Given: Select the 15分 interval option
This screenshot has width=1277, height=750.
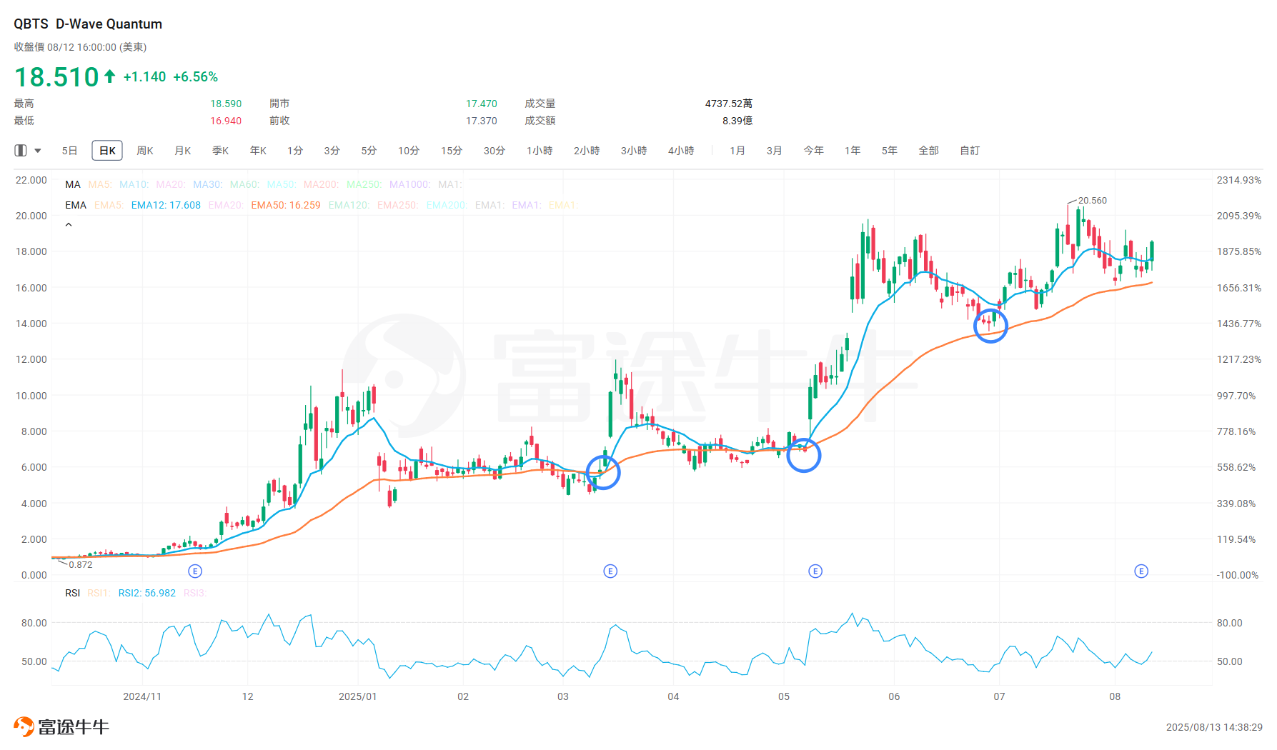Looking at the screenshot, I should [x=451, y=150].
